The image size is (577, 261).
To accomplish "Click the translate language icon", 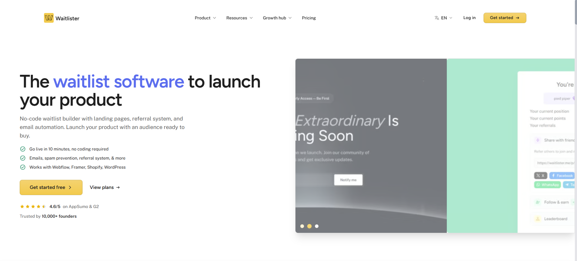I will pos(437,18).
